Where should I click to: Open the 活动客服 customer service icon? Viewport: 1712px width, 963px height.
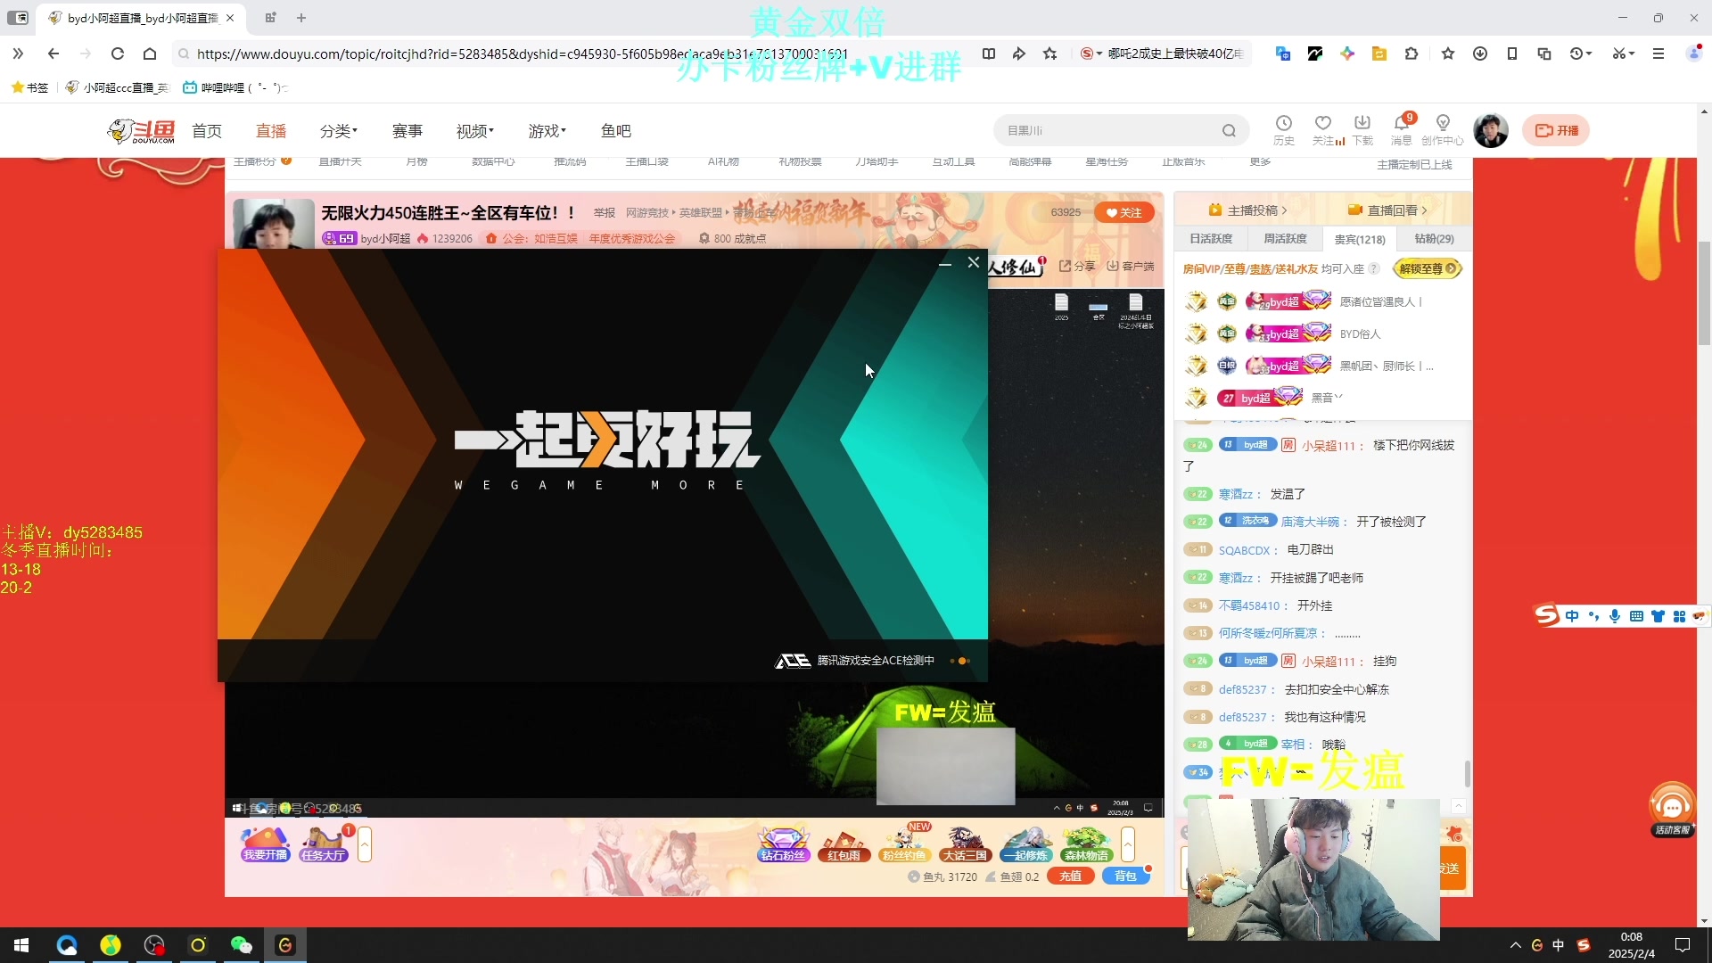pos(1672,810)
